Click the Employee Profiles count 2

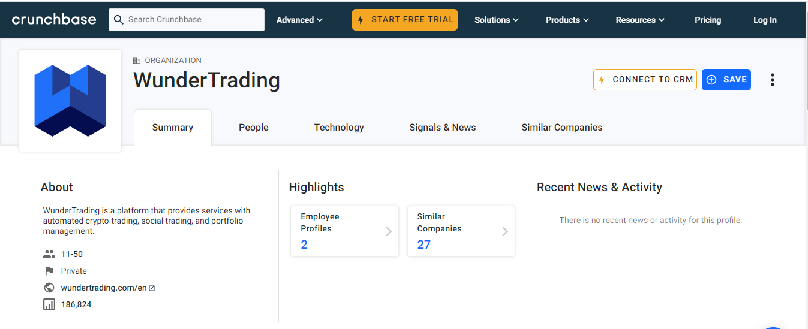tap(304, 245)
